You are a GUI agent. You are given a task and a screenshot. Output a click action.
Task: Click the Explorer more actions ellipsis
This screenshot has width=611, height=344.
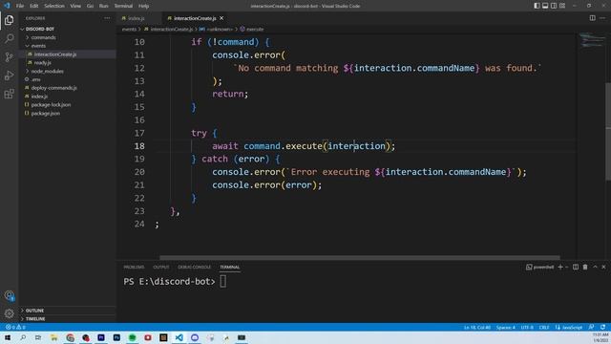pos(107,18)
